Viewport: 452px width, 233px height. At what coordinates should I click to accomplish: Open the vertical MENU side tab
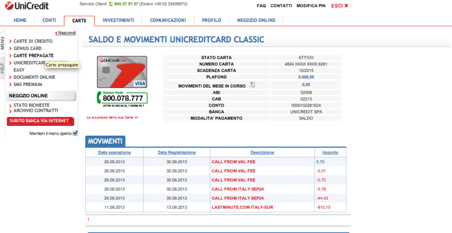pyautogui.click(x=3, y=45)
